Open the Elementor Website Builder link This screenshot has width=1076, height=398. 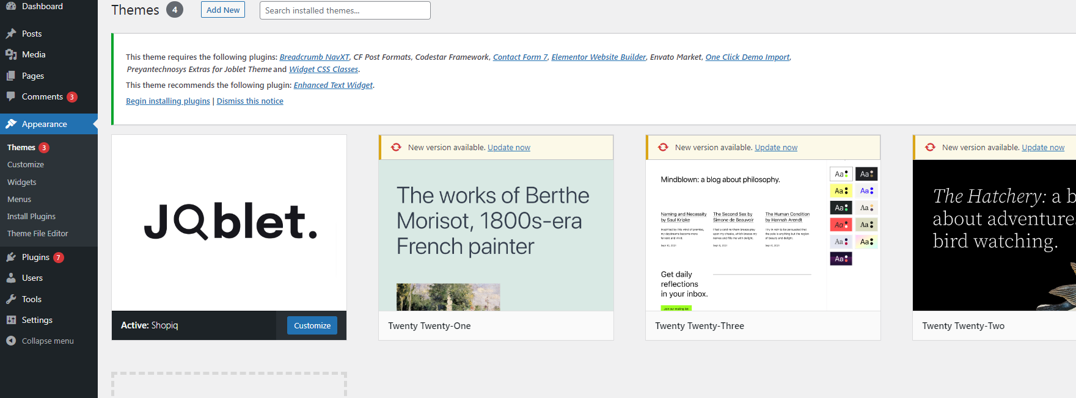pyautogui.click(x=598, y=57)
